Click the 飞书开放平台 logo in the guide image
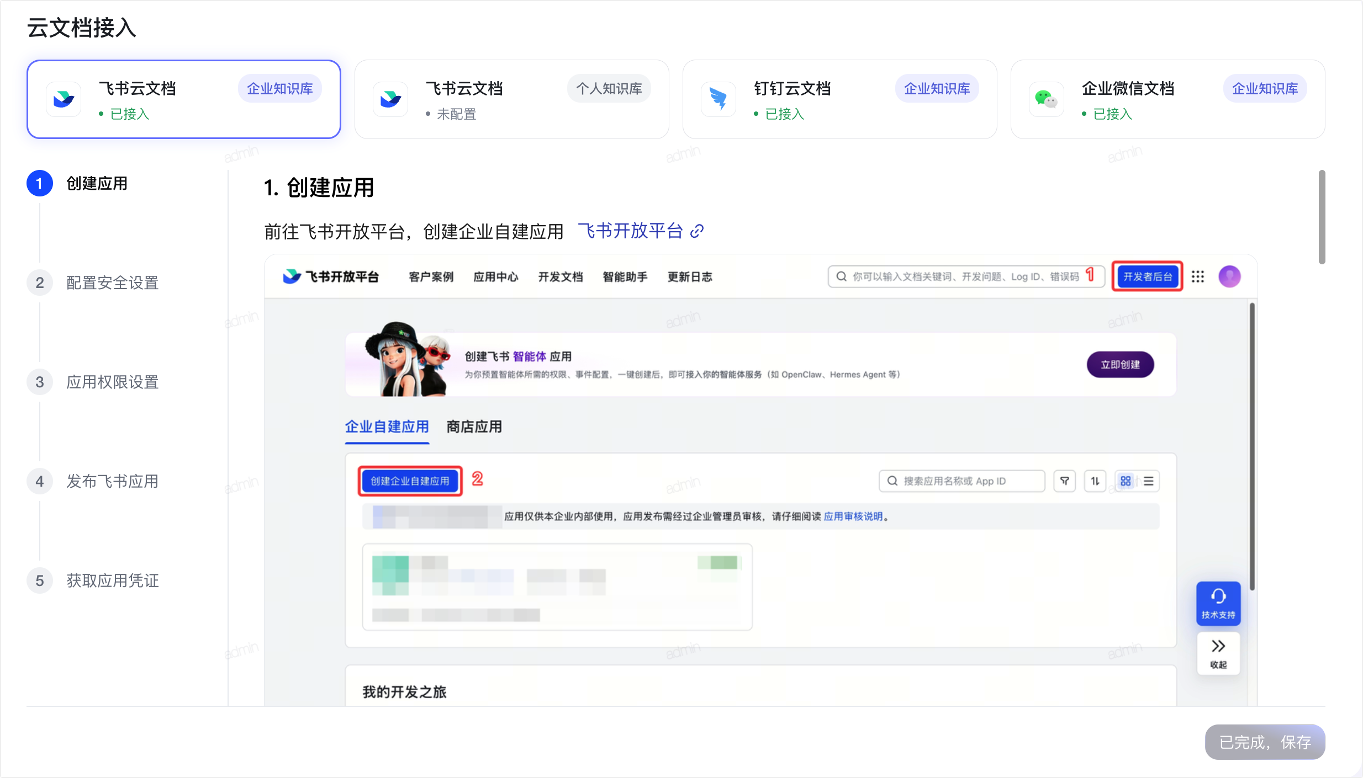This screenshot has width=1363, height=778. tap(331, 276)
